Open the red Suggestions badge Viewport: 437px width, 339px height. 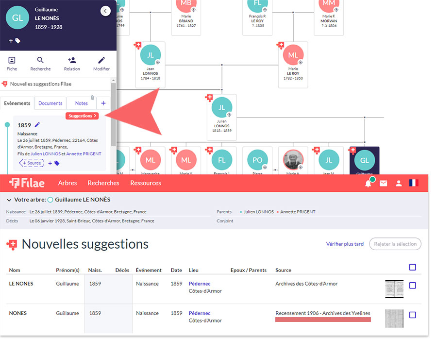tap(83, 116)
